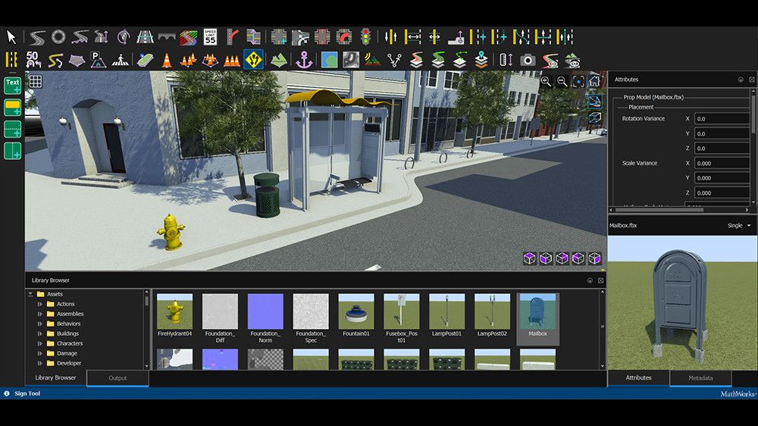Click the home view icon in viewport
Viewport: 758px width, 426px height.
[x=594, y=81]
